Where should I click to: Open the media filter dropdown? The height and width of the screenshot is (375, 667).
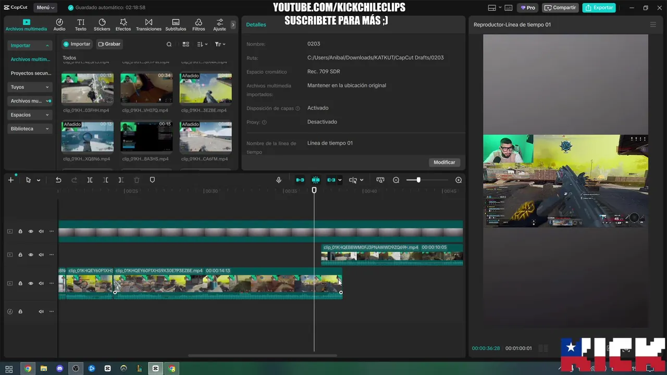coord(220,44)
